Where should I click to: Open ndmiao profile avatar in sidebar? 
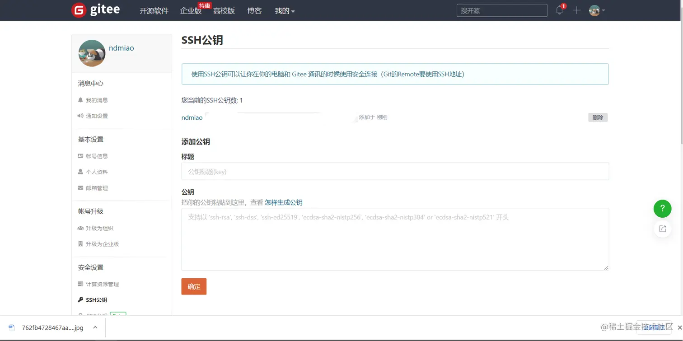point(92,53)
